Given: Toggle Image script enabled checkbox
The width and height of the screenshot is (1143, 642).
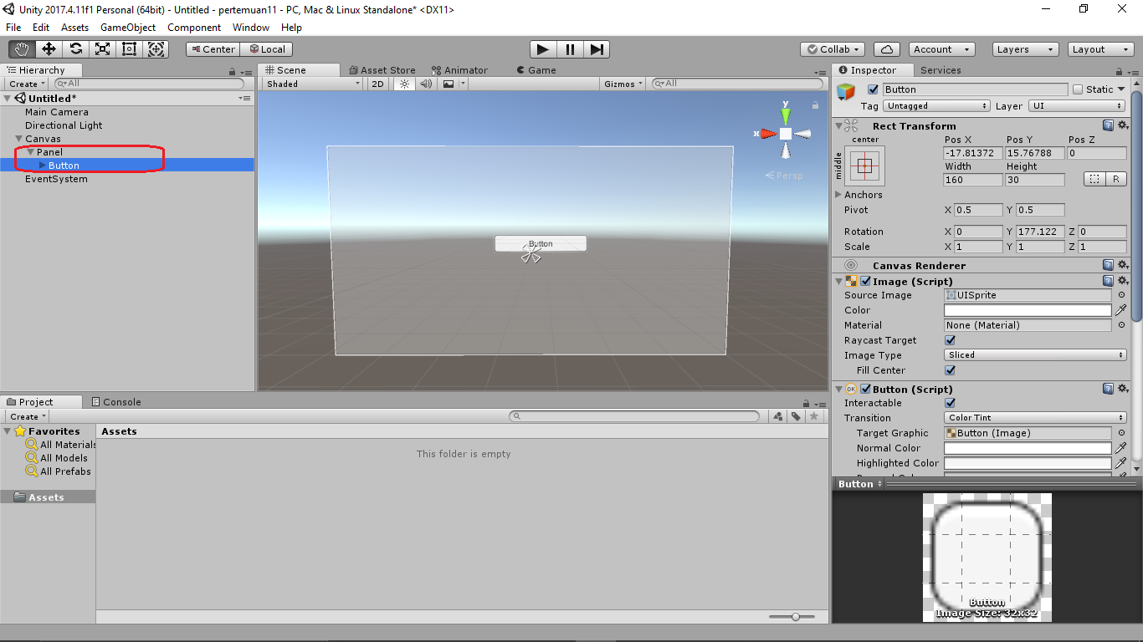Looking at the screenshot, I should point(866,281).
